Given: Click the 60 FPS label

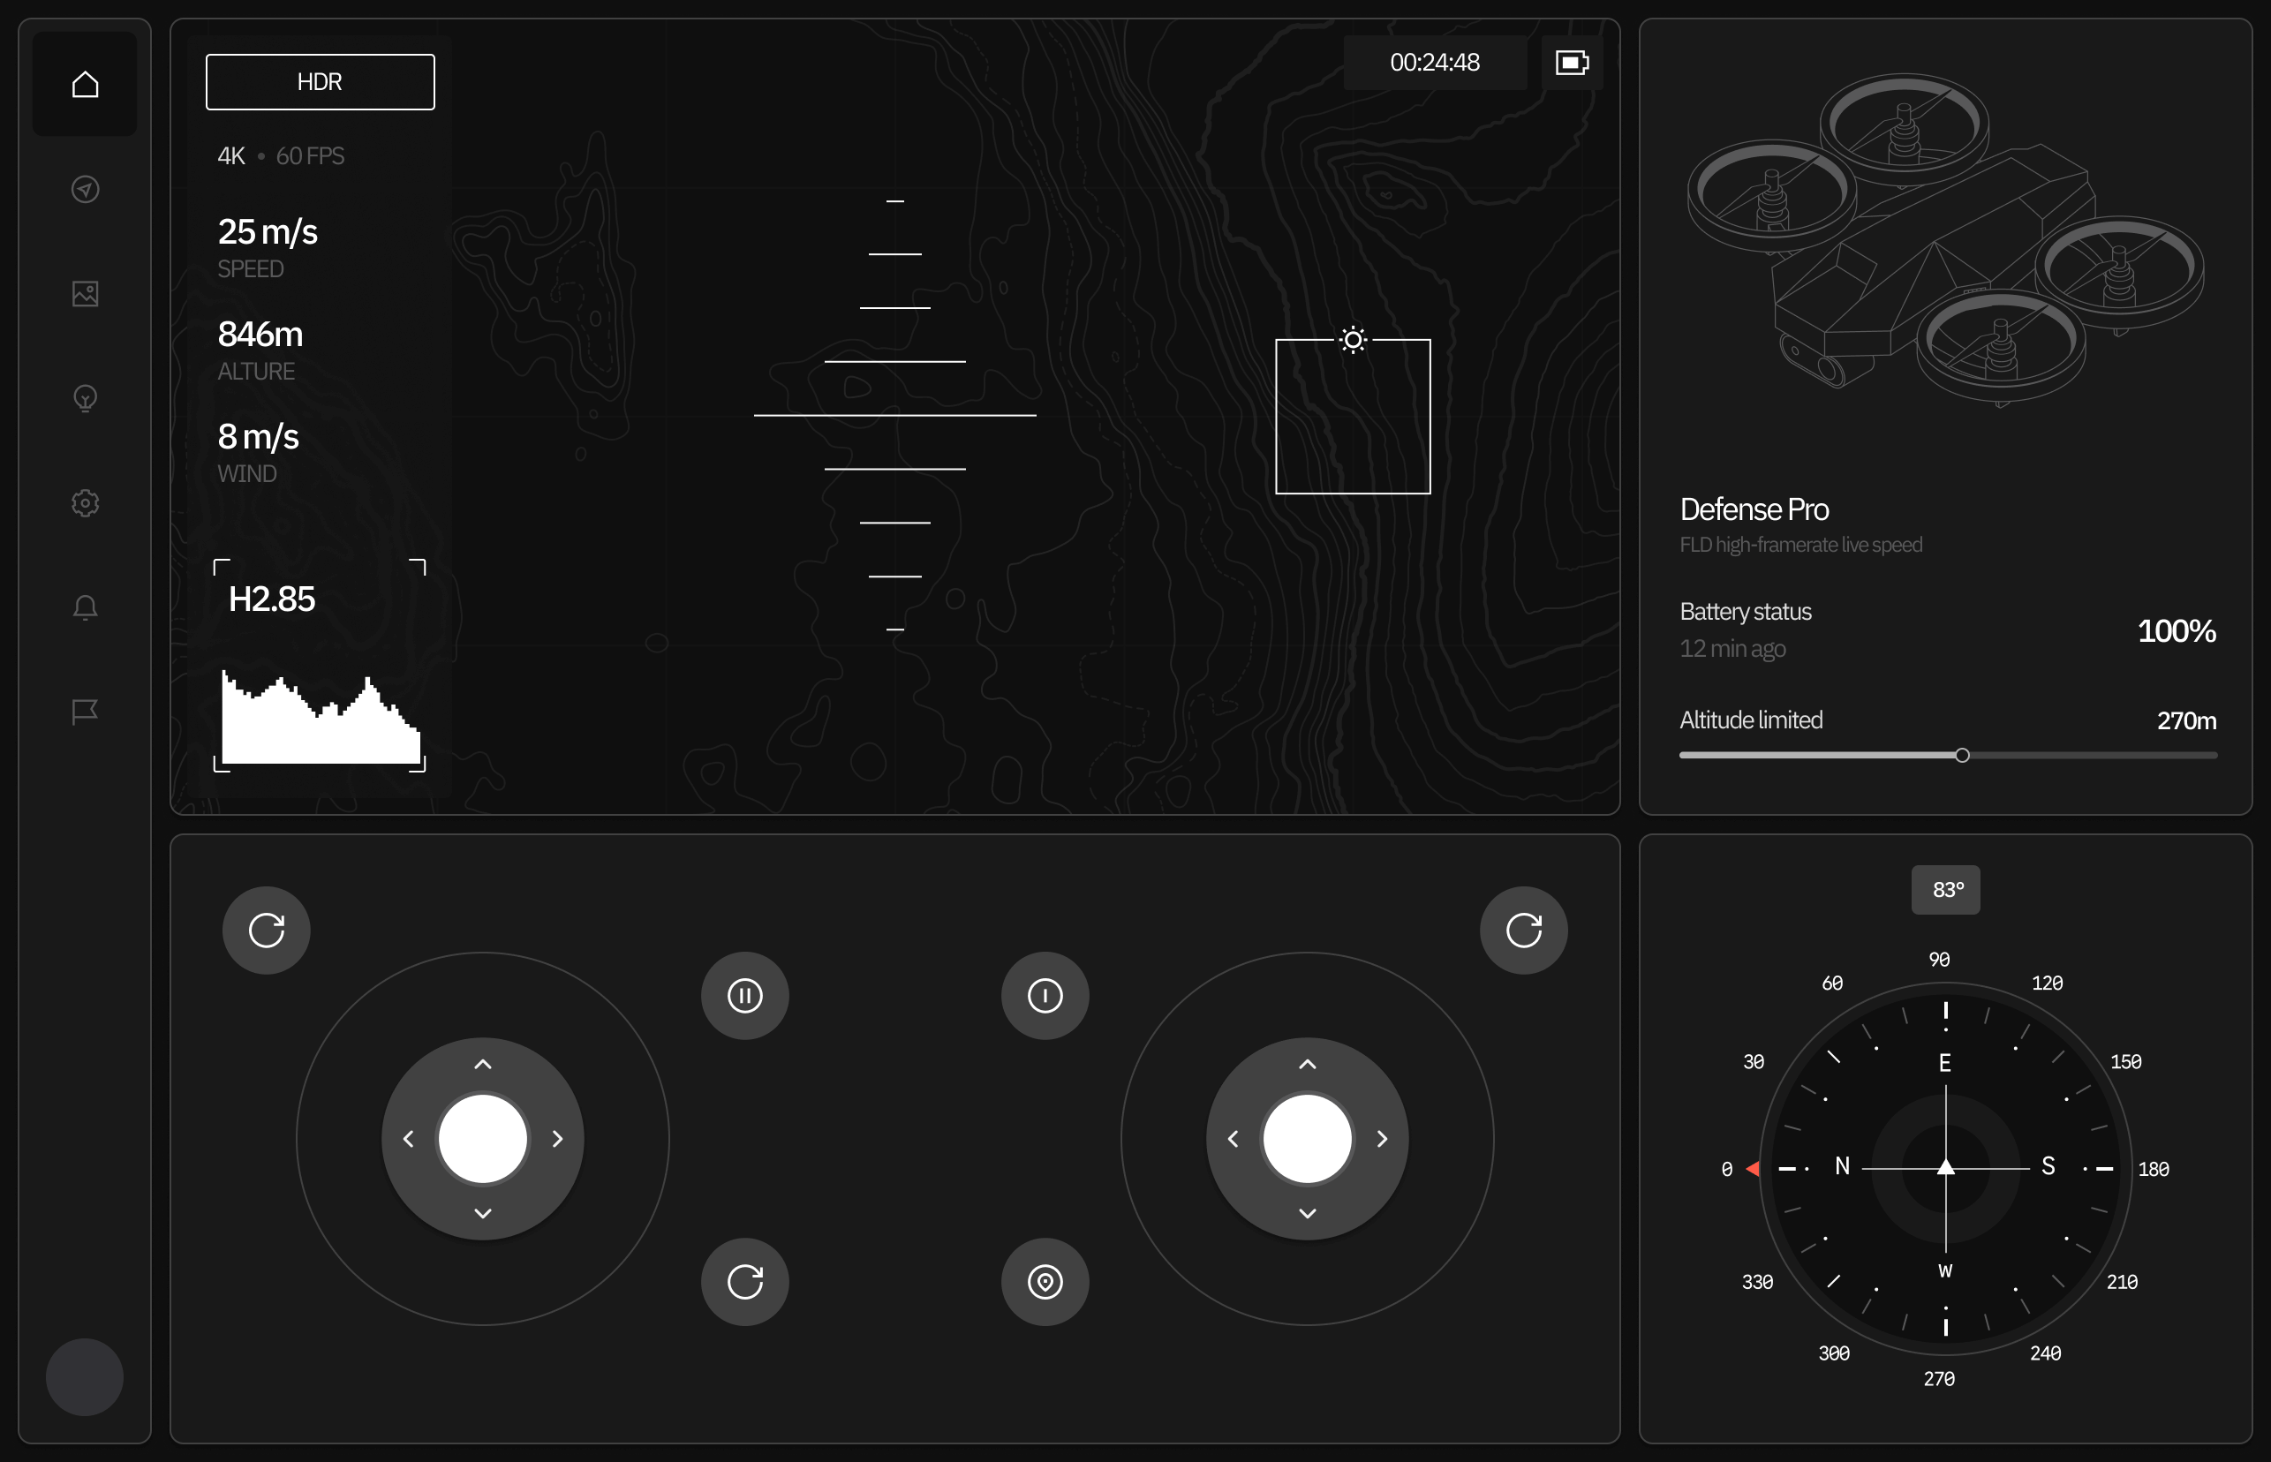Looking at the screenshot, I should [310, 155].
